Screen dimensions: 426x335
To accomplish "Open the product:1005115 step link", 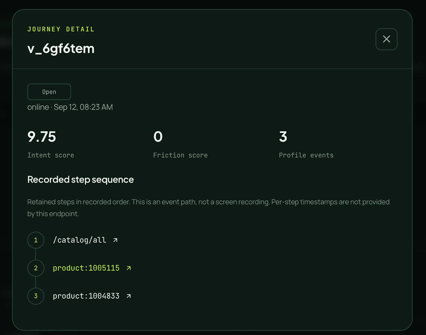I will point(86,268).
